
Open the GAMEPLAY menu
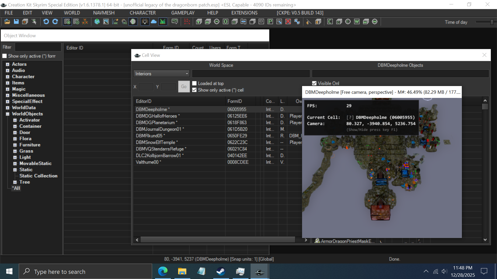[x=182, y=13]
